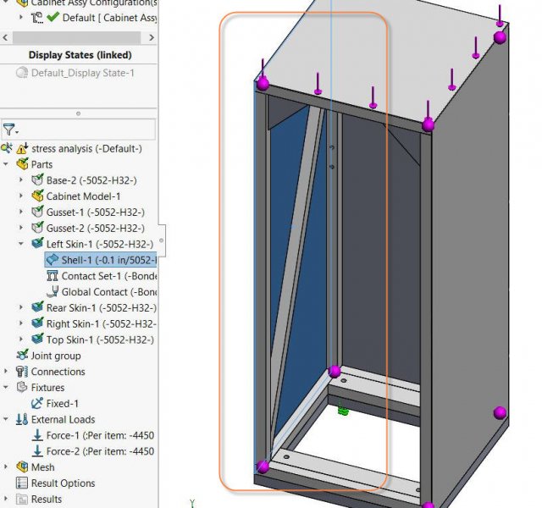Screen dimensions: 542x508
Task: Click the Shell-1 definition icon
Action: click(53, 260)
